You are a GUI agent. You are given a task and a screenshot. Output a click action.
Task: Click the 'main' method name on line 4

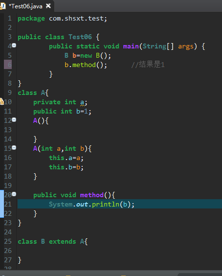click(131, 46)
